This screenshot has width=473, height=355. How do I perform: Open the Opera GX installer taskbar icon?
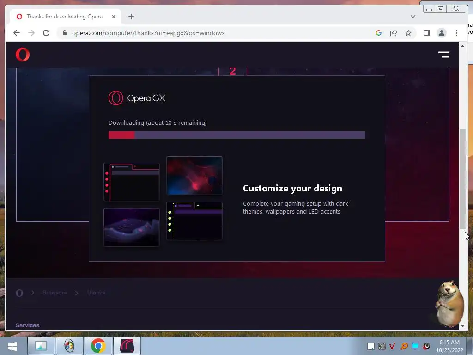coord(127,346)
